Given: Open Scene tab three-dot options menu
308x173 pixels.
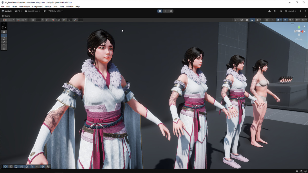Looking at the screenshot, I should 305,16.
